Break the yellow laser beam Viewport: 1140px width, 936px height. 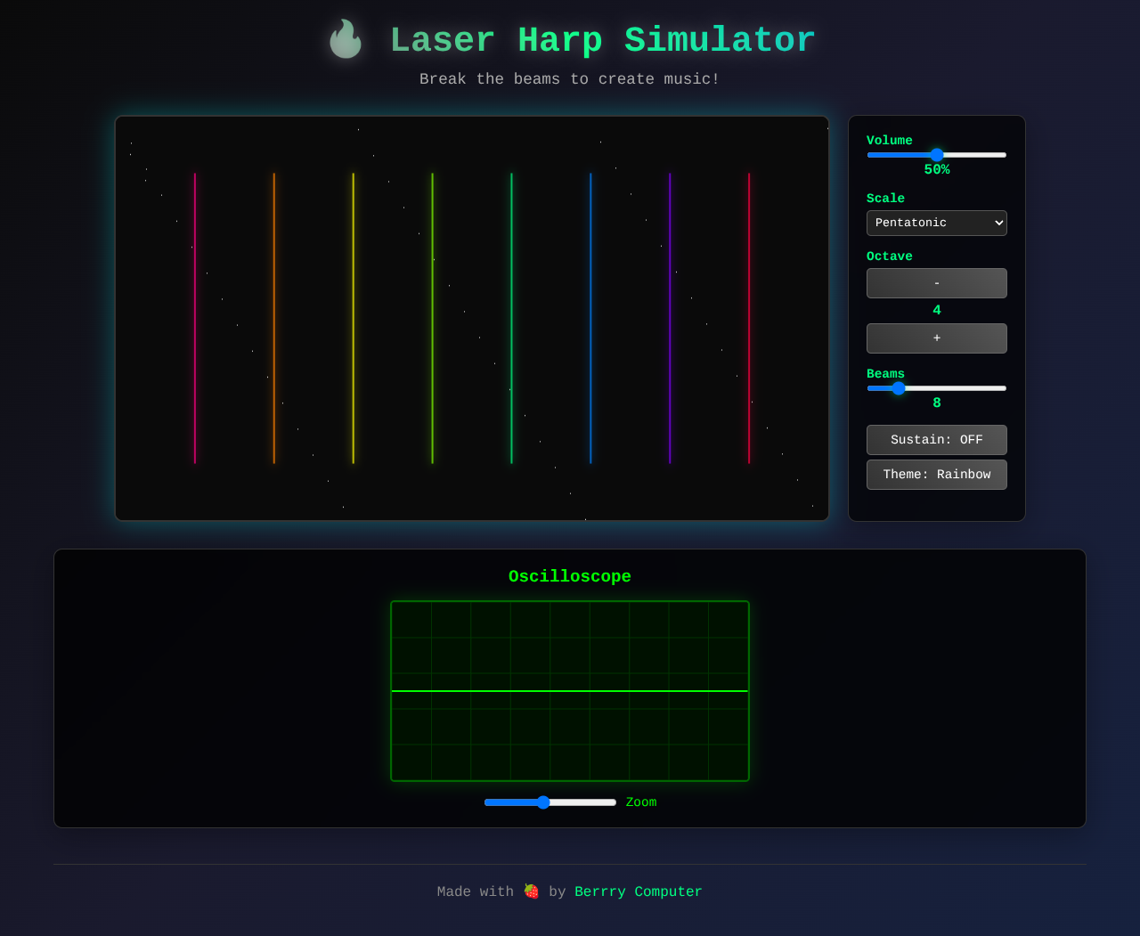[x=353, y=316]
